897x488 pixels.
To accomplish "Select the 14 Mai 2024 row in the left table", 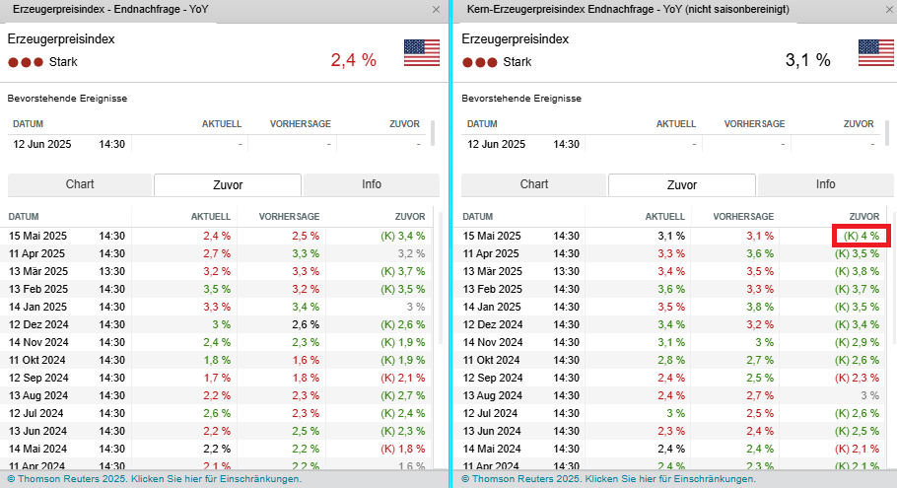I will (x=218, y=449).
